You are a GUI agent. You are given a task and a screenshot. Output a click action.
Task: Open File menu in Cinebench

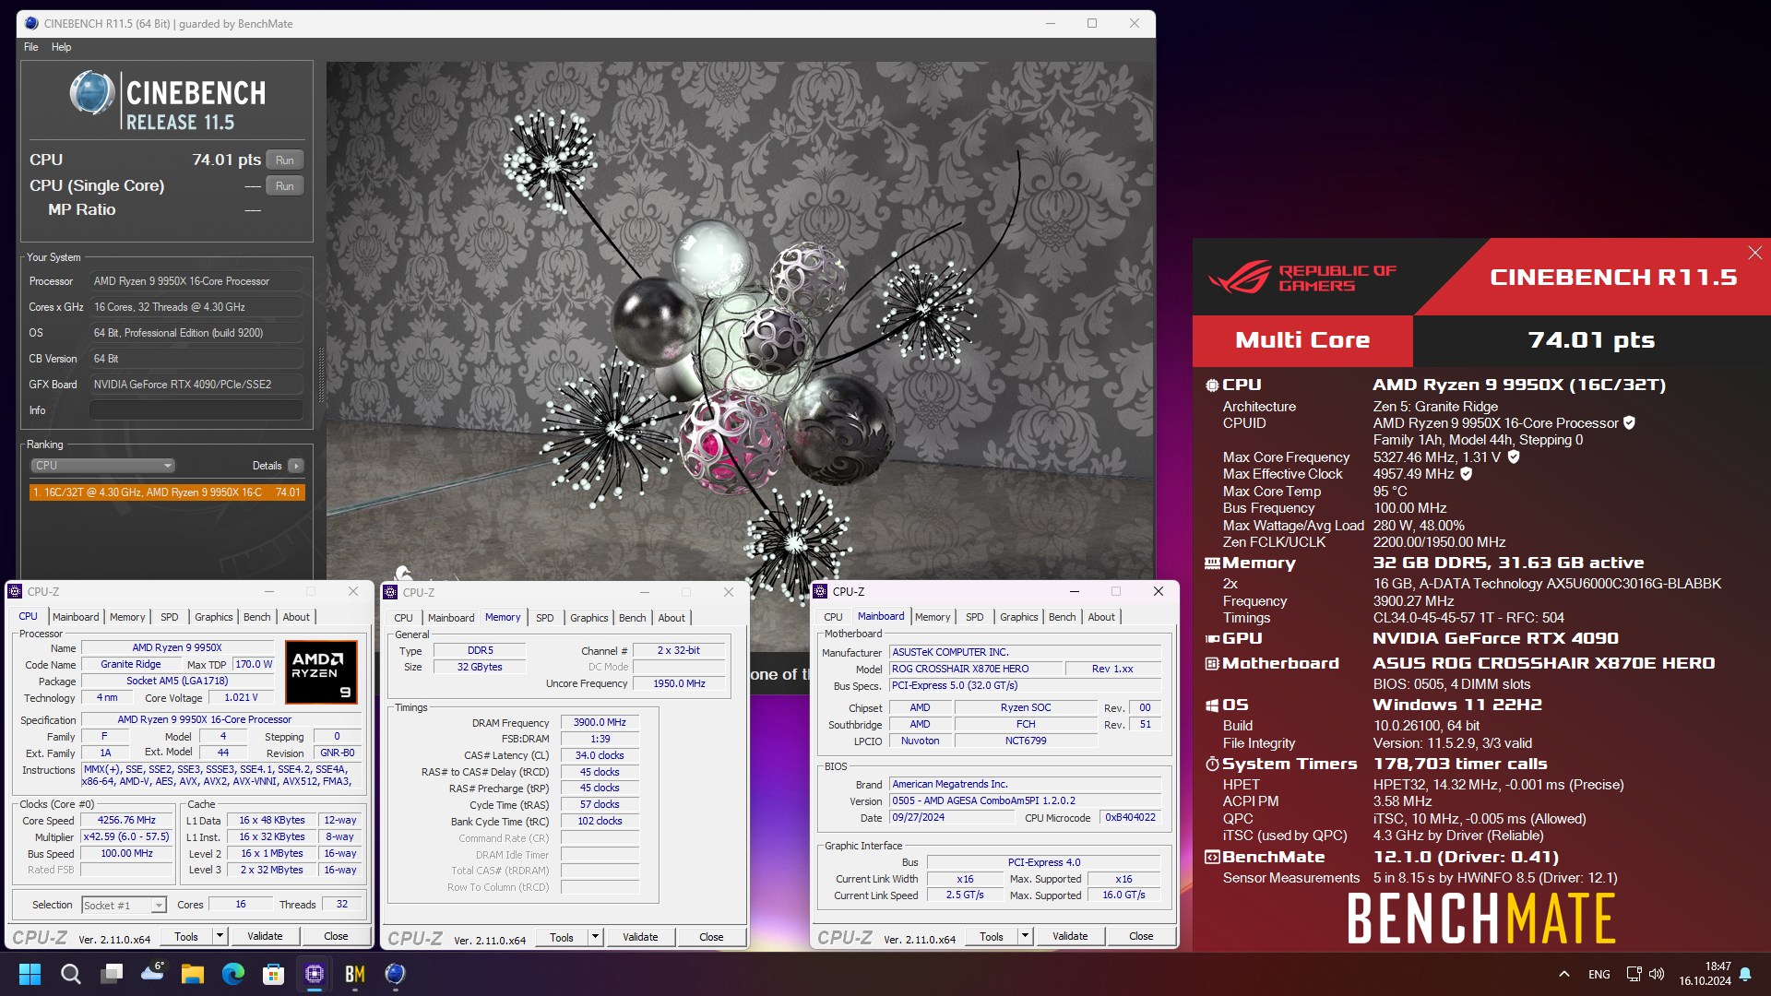(31, 47)
